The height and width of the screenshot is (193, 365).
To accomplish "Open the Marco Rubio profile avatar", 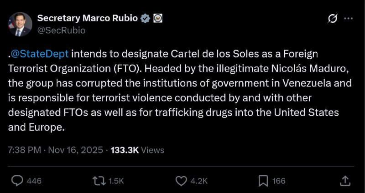I will click(20, 24).
